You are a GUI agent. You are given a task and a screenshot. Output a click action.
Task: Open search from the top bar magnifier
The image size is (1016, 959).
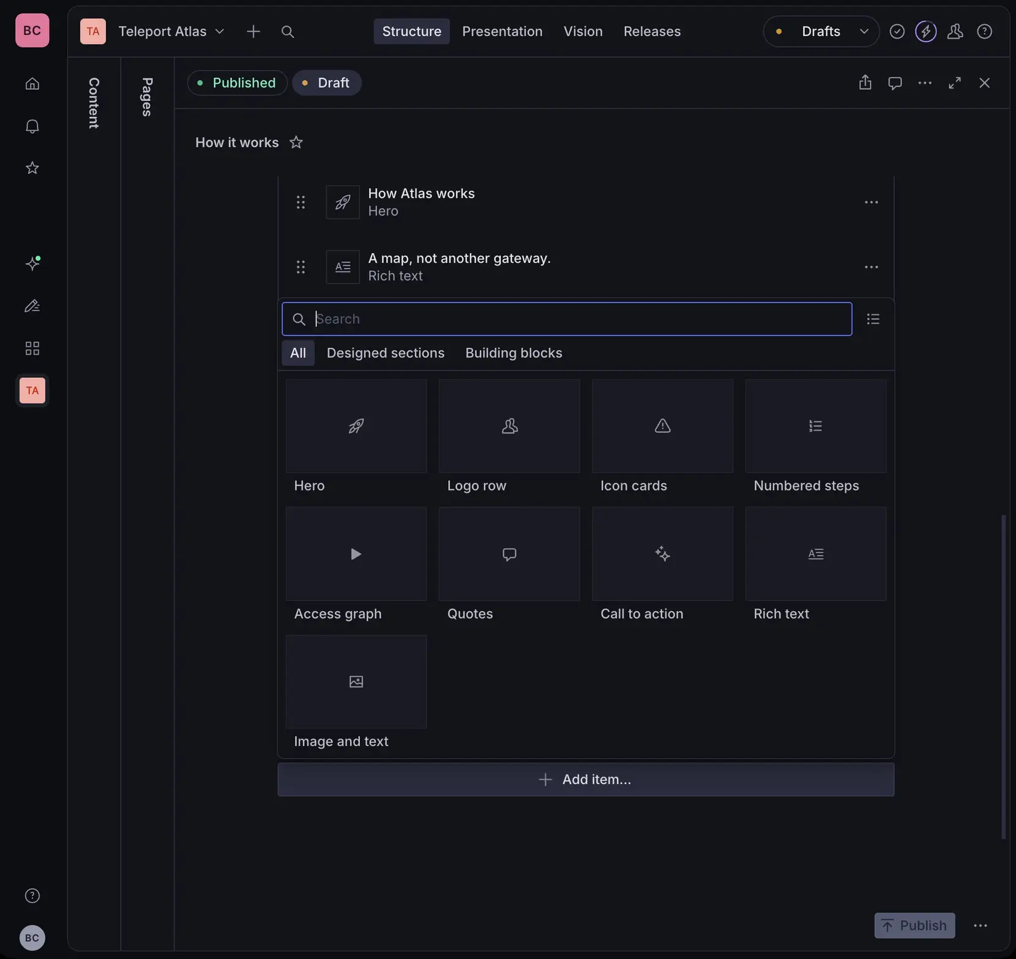pos(288,31)
